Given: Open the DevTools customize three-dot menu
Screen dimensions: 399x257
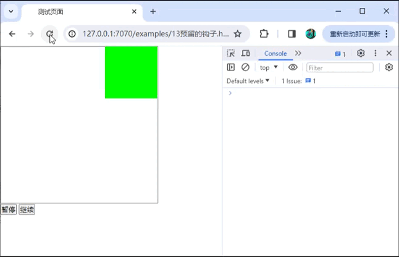Looking at the screenshot, I should coord(376,53).
